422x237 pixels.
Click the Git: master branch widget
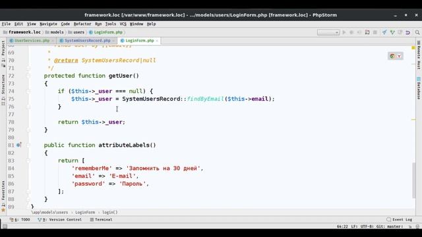[x=390, y=226]
